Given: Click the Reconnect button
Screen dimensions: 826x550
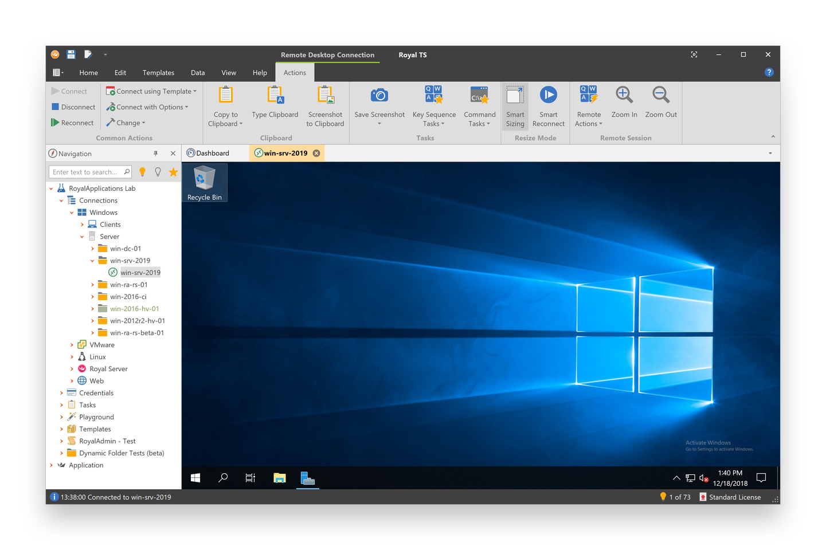Looking at the screenshot, I should coord(72,123).
